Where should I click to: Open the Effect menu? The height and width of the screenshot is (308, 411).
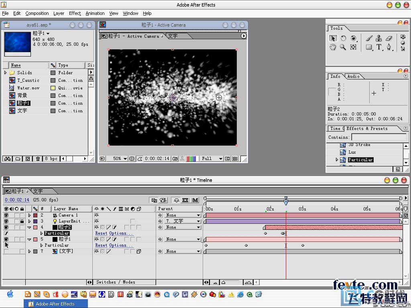(75, 13)
